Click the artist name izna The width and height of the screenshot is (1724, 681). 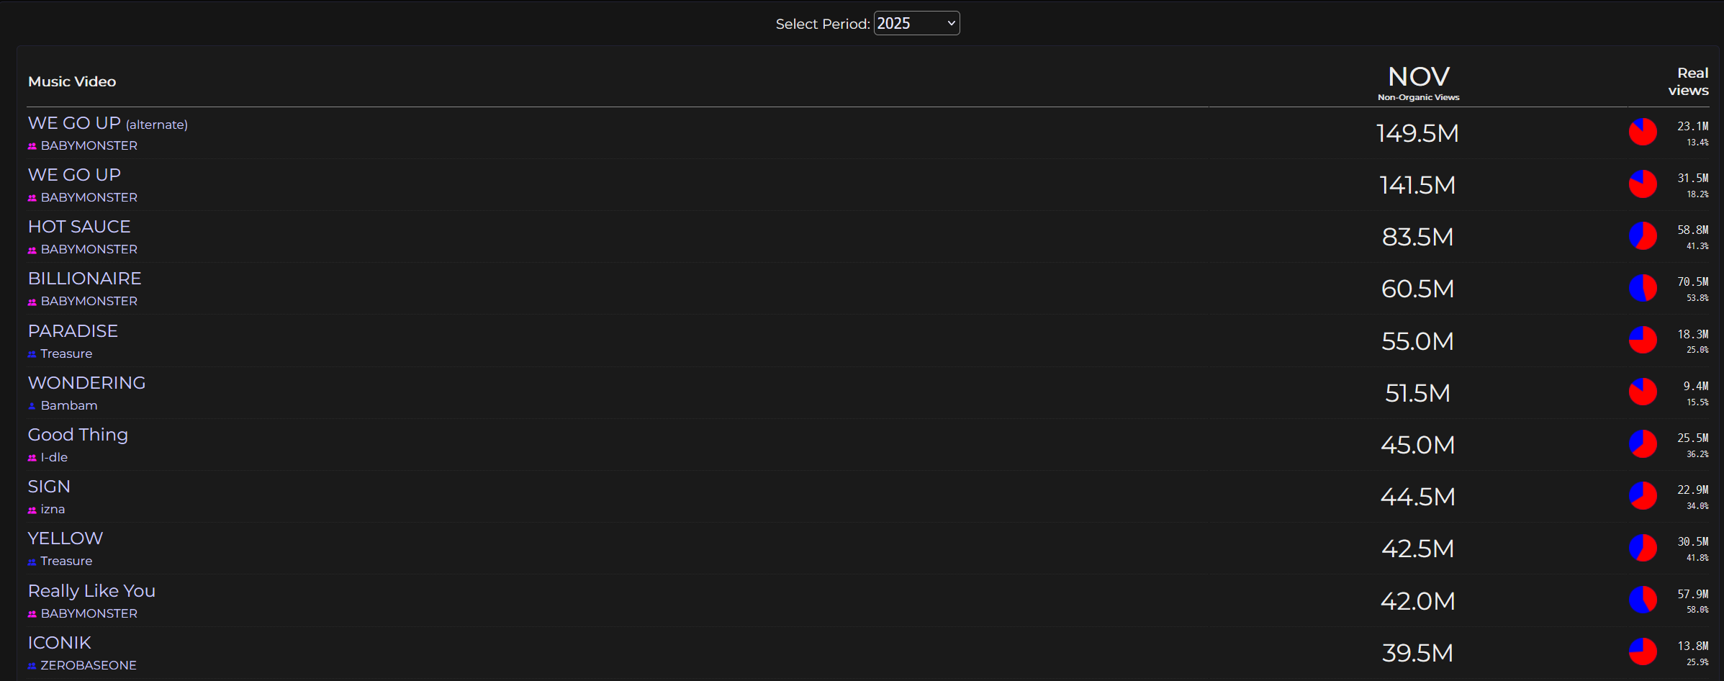pos(53,509)
